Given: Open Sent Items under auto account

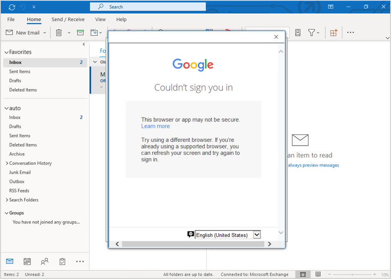Looking at the screenshot, I should pyautogui.click(x=20, y=136).
